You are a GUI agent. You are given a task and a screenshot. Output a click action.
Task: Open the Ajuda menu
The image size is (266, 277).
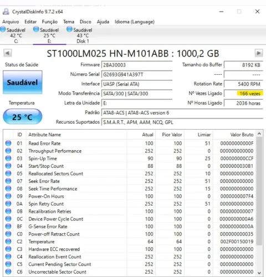(103, 22)
